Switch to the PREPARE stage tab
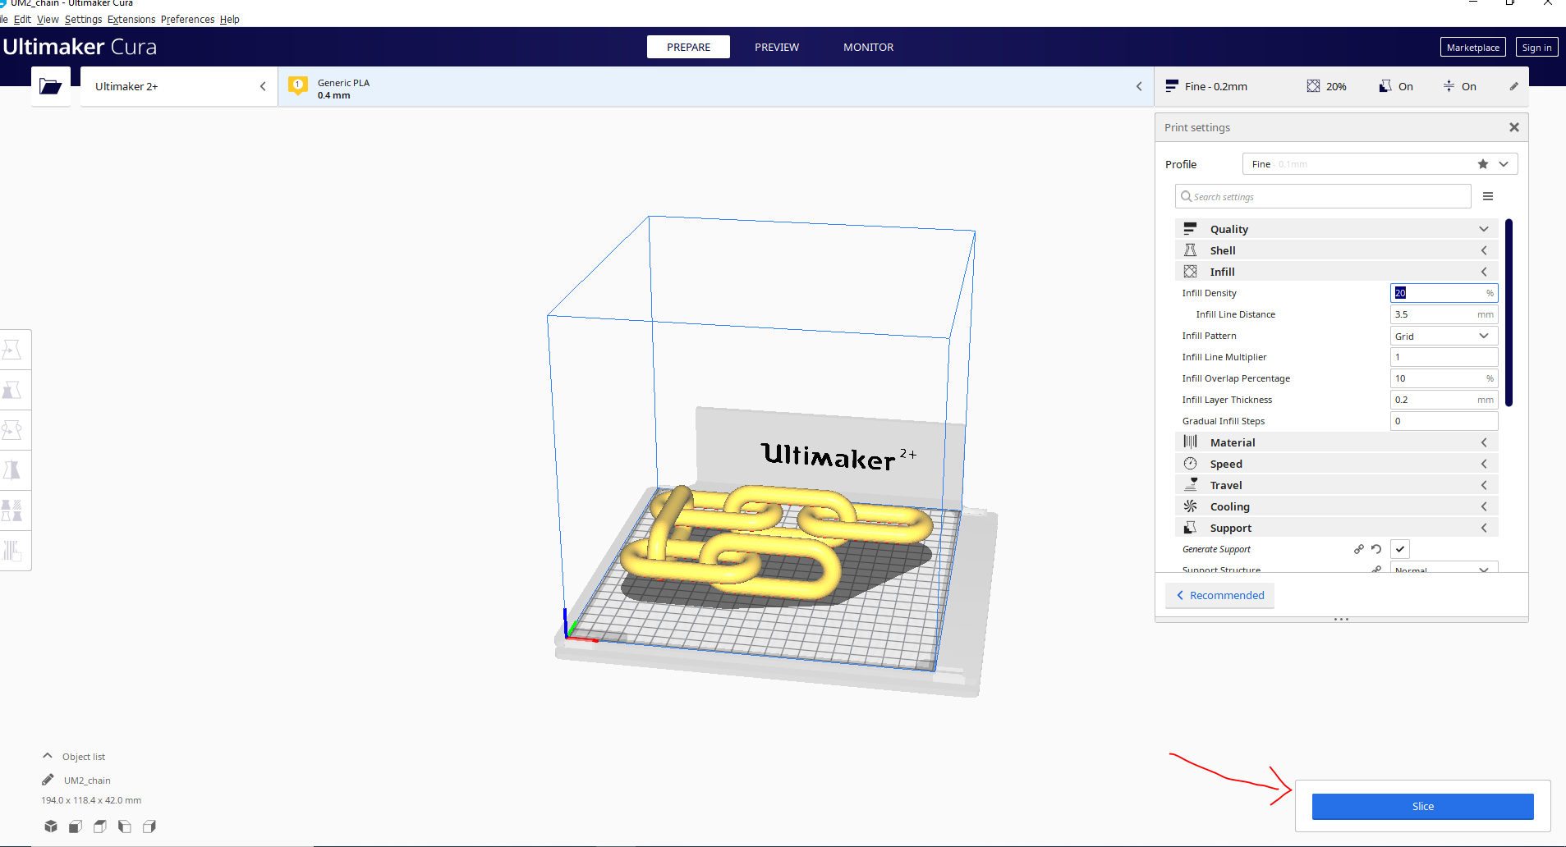 pos(688,47)
